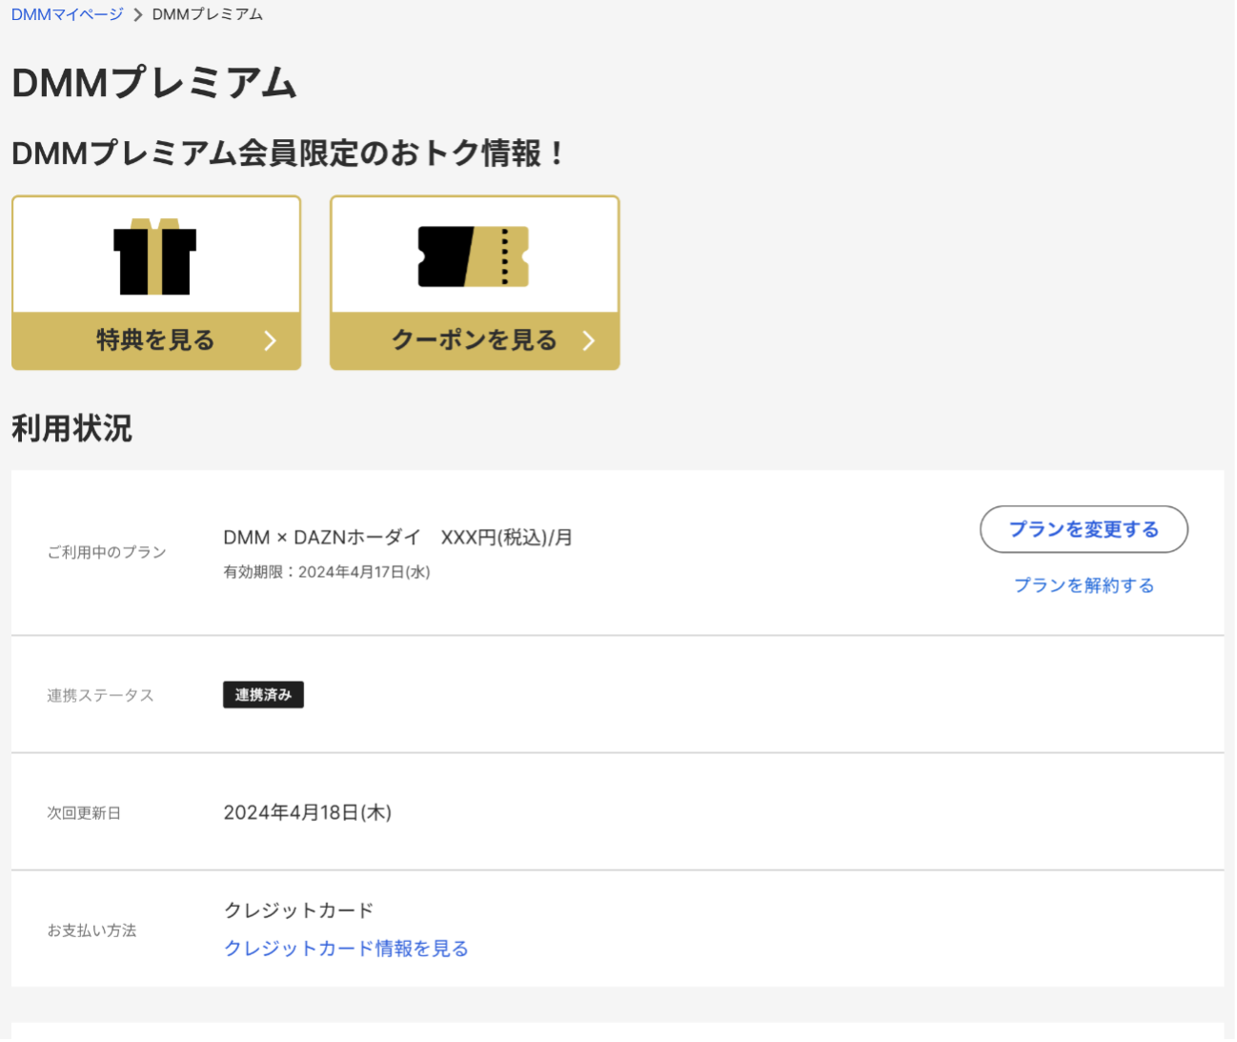Click the next renewal date 2024年4月18日
Viewport: 1237px width, 1042px height.
click(x=307, y=812)
